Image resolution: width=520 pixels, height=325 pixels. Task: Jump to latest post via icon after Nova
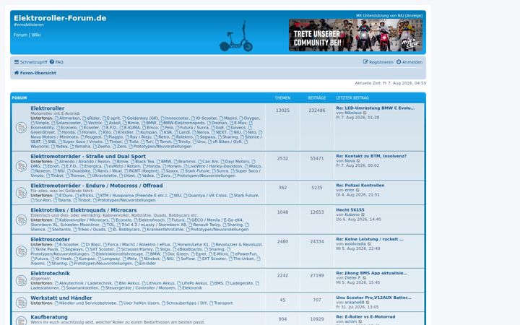[358, 161]
